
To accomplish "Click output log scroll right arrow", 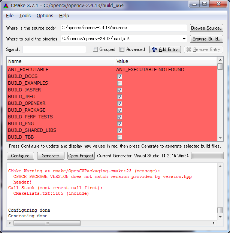I will 214,223.
